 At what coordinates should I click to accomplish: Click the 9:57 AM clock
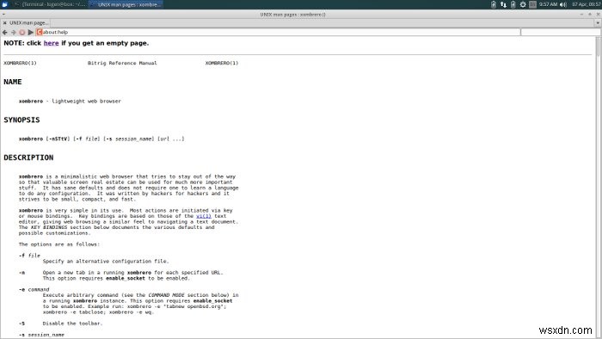(x=548, y=4)
